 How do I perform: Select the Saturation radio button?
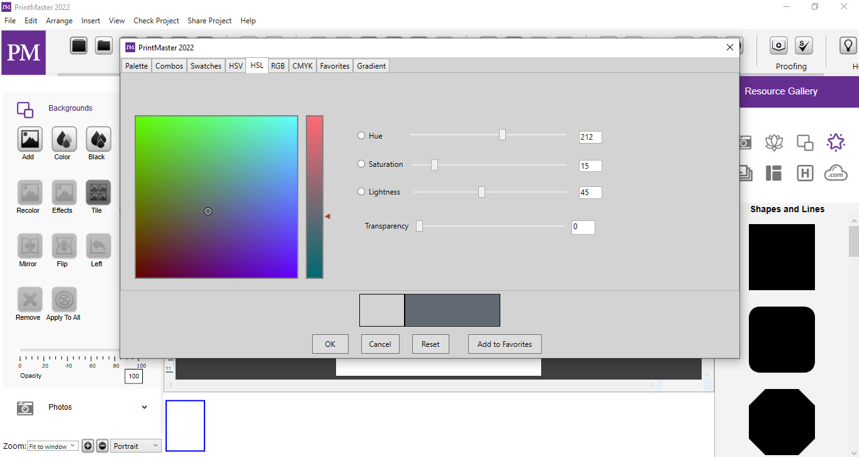tap(361, 164)
